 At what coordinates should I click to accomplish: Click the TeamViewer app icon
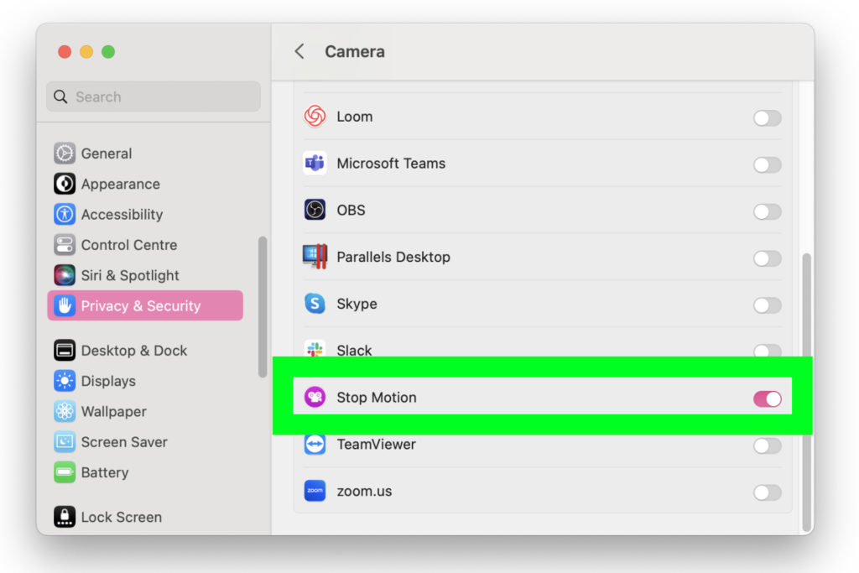314,445
